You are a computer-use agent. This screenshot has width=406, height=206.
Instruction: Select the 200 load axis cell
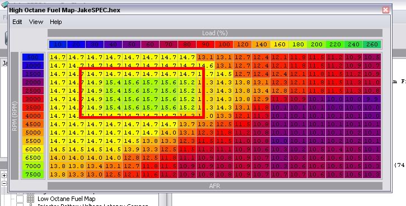[x=316, y=45]
